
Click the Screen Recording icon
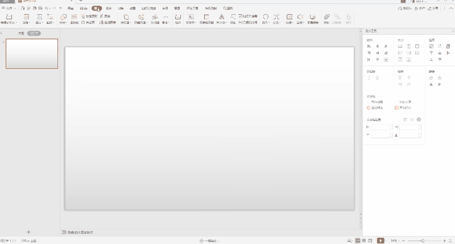(x=312, y=17)
